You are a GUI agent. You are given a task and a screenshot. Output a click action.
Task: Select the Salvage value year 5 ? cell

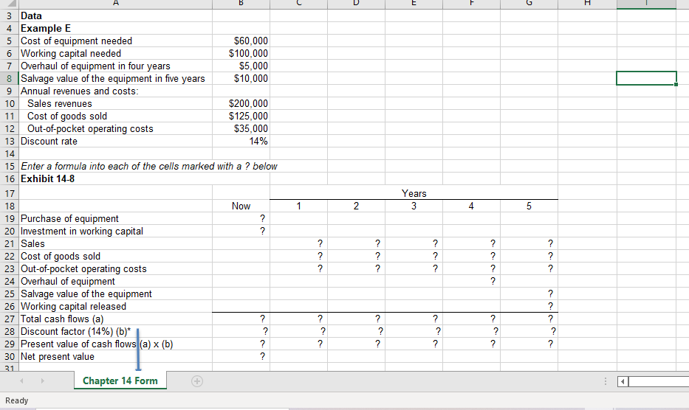pyautogui.click(x=529, y=294)
